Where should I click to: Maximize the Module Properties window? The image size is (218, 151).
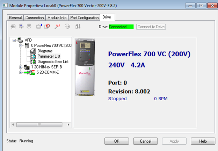[x=201, y=6]
